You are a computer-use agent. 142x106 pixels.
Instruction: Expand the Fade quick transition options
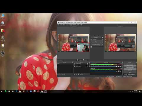[102, 43]
